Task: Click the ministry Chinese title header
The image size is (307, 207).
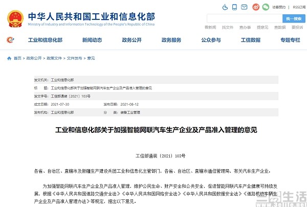Action: pyautogui.click(x=92, y=17)
